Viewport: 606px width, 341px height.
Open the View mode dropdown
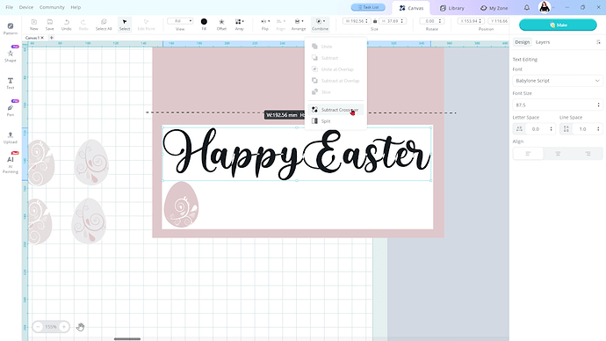pos(180,21)
